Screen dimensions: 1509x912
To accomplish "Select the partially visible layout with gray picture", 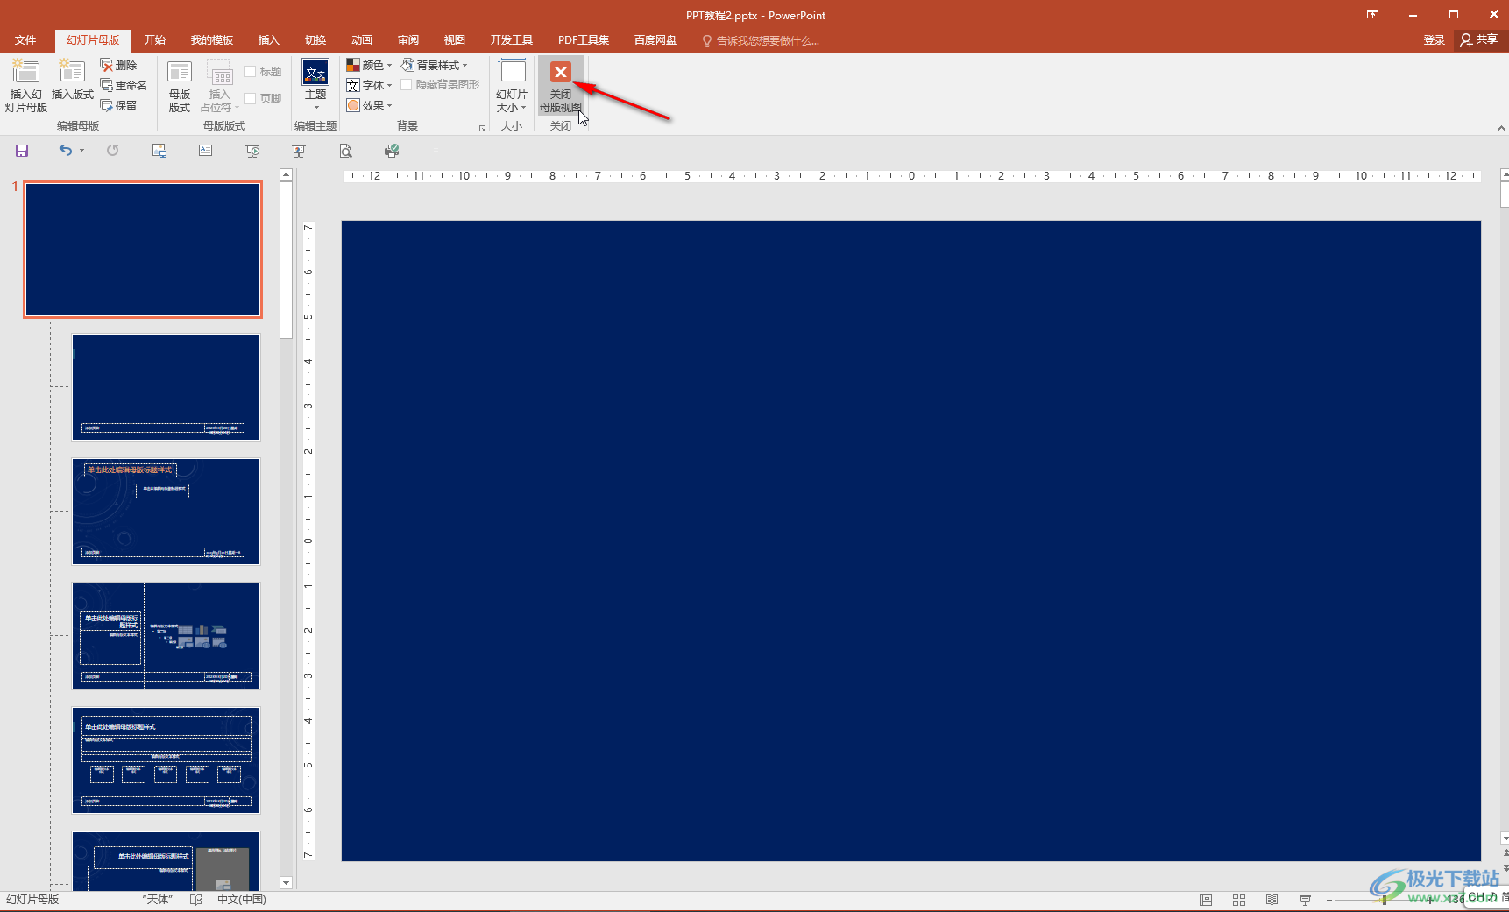I will click(x=166, y=861).
